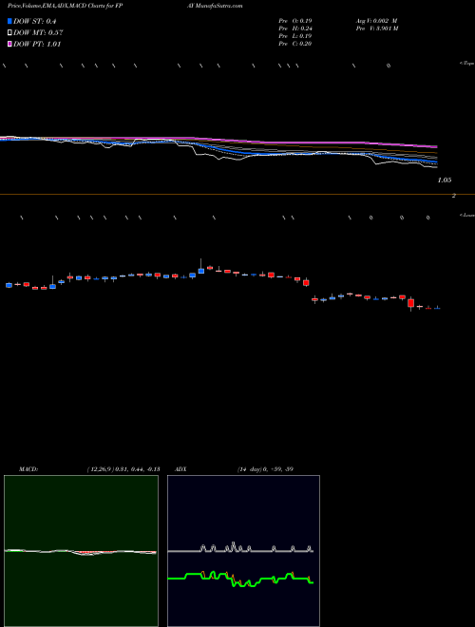Click the 1.05 price label on EMA chart
475x627 pixels.
pos(445,180)
